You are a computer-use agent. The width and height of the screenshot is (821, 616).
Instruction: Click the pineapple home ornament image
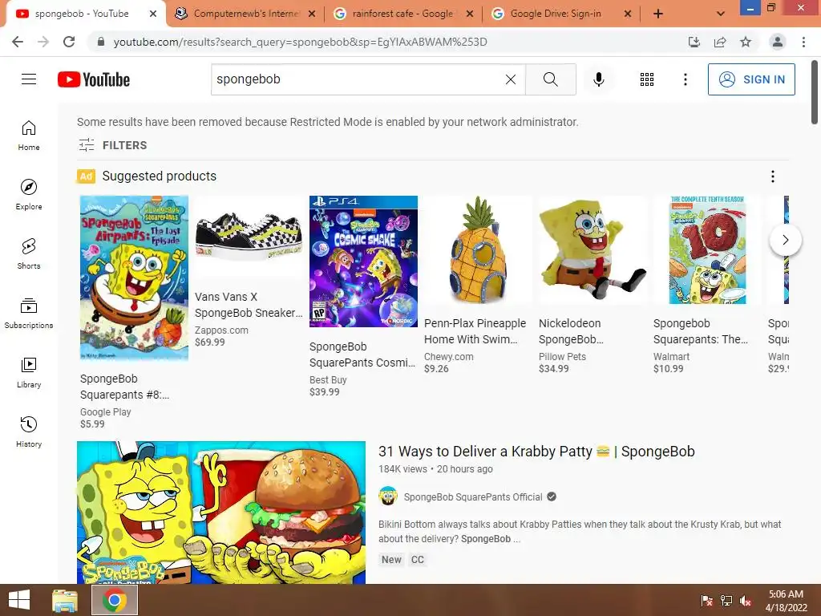click(478, 250)
